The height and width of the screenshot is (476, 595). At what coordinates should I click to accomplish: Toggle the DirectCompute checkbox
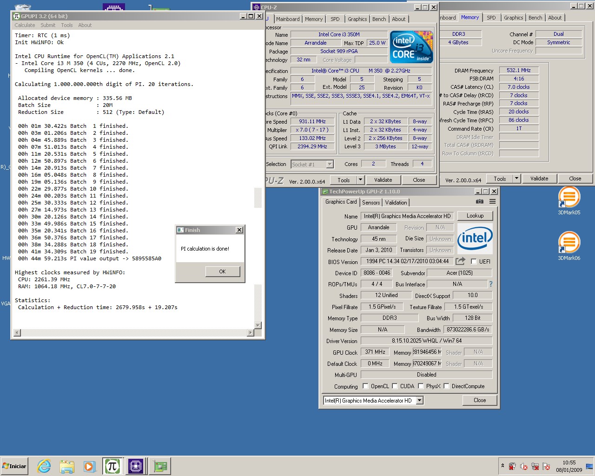pos(446,386)
